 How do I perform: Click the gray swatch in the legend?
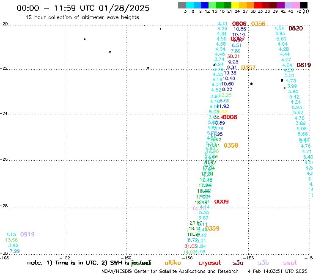[x=182, y=5]
